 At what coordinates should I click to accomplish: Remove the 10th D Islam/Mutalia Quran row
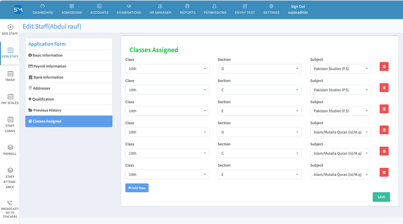(x=384, y=130)
